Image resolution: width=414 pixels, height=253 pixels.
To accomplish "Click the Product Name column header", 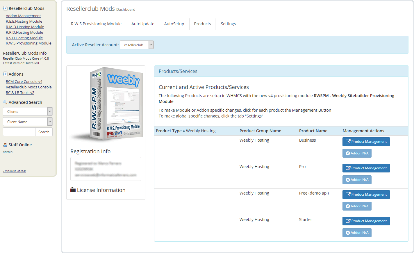I will 313,131.
